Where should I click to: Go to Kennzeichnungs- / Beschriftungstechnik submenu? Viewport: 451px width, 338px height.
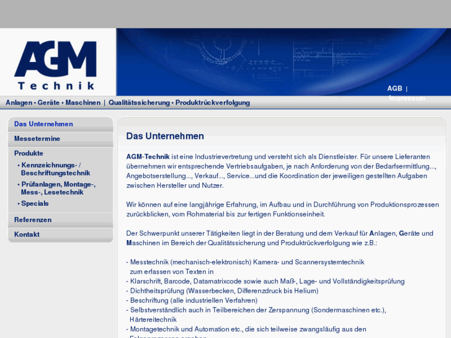pyautogui.click(x=55, y=169)
